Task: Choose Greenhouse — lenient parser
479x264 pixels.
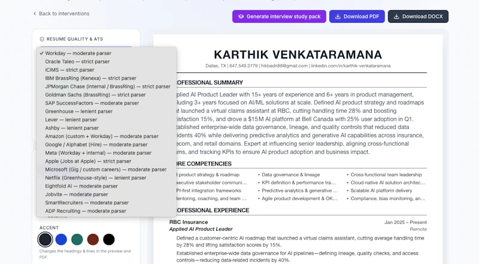Action: click(x=107, y=111)
